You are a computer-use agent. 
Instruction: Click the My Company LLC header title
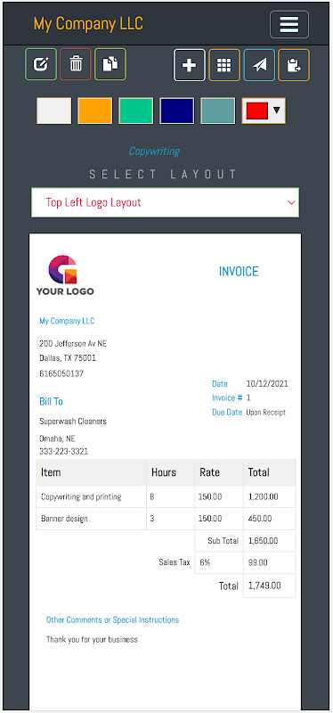coord(88,24)
